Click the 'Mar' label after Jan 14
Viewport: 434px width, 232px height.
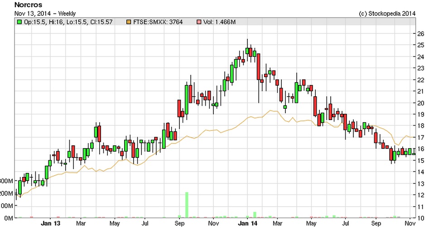(x=277, y=223)
